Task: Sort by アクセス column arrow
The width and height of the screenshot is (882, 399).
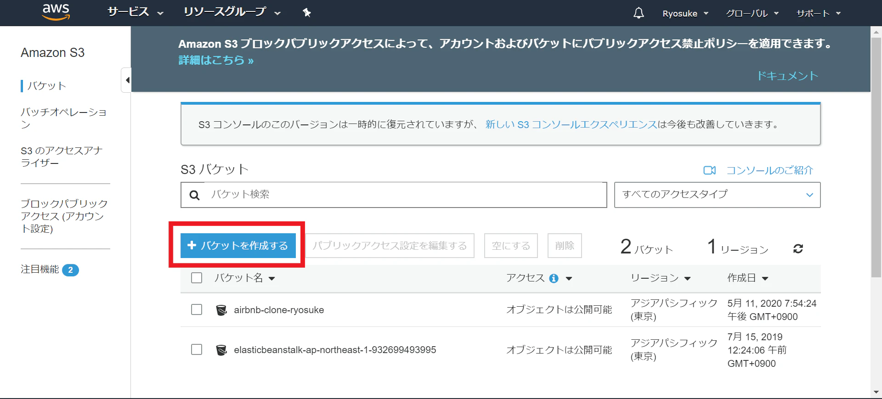Action: pos(569,278)
